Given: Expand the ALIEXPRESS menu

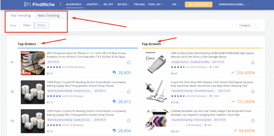Looking at the screenshot, I should (x=75, y=4).
